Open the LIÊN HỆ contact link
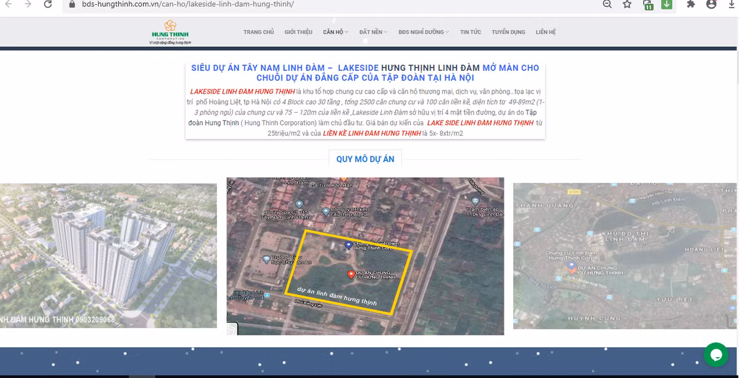Screen dimensions: 740x378 coord(546,32)
